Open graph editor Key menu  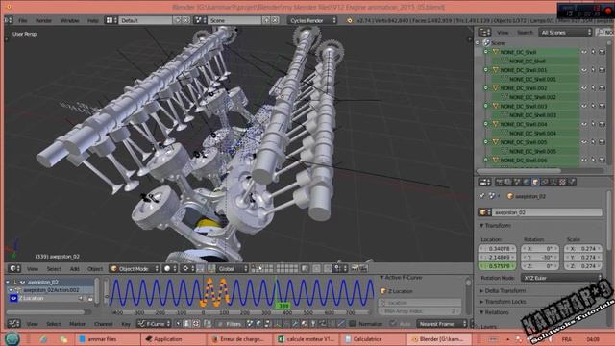pyautogui.click(x=126, y=323)
